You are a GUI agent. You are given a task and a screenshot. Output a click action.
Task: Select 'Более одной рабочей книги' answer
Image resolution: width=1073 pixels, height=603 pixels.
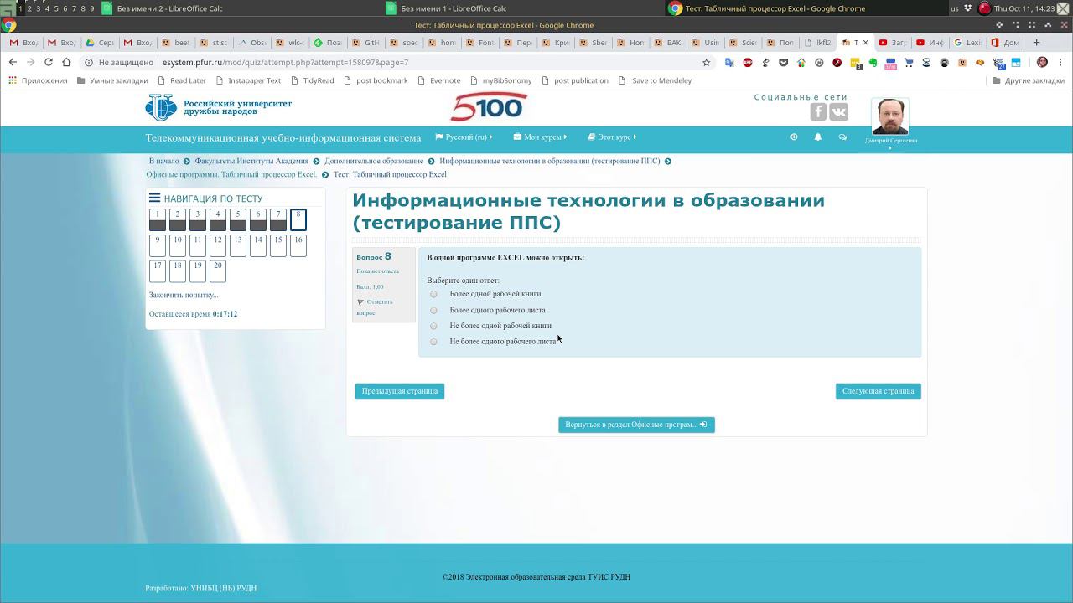tap(433, 295)
